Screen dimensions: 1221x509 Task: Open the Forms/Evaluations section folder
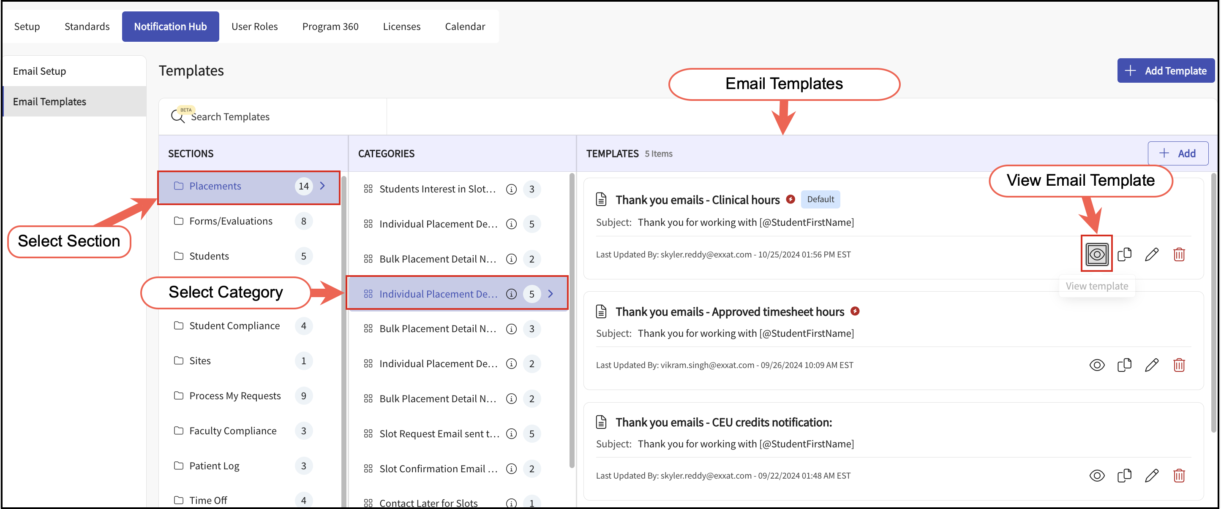[x=230, y=221]
